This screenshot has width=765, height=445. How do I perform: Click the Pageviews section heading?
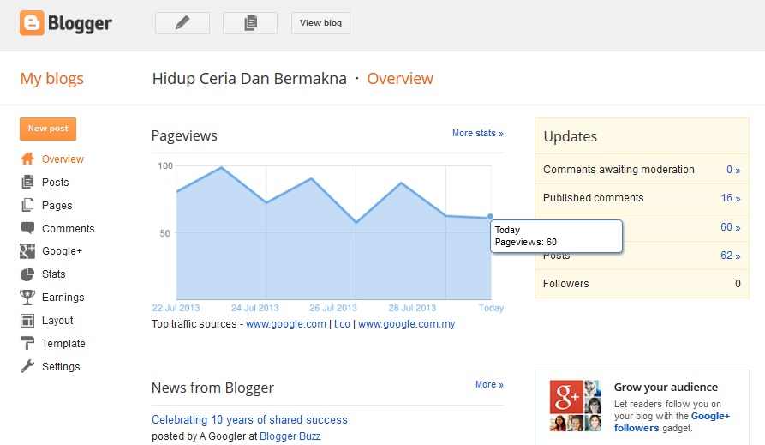pyautogui.click(x=184, y=135)
